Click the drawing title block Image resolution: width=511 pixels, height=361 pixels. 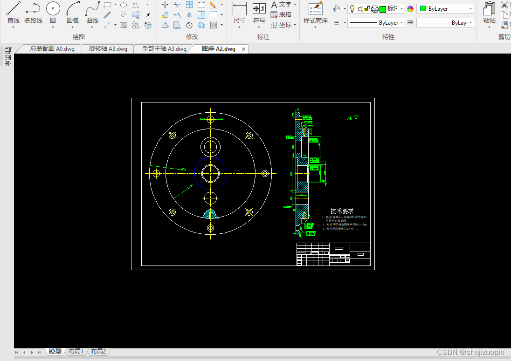(333, 254)
